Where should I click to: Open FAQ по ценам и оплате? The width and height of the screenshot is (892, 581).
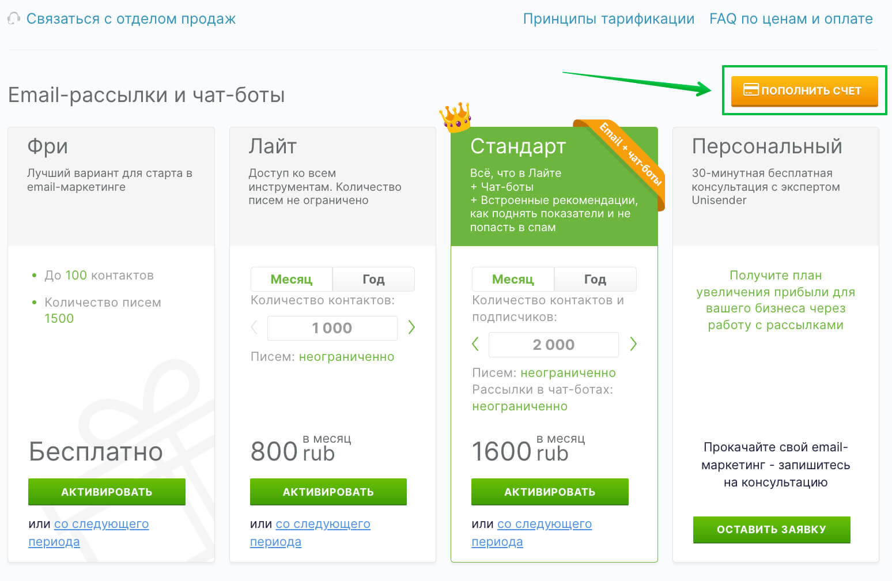pos(791,19)
